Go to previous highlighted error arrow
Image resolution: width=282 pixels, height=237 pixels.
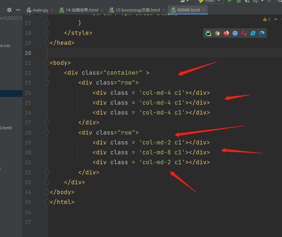[x=275, y=19]
